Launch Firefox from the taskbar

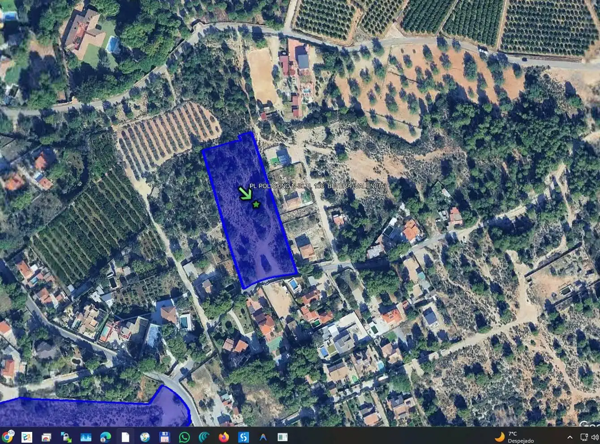click(x=223, y=437)
